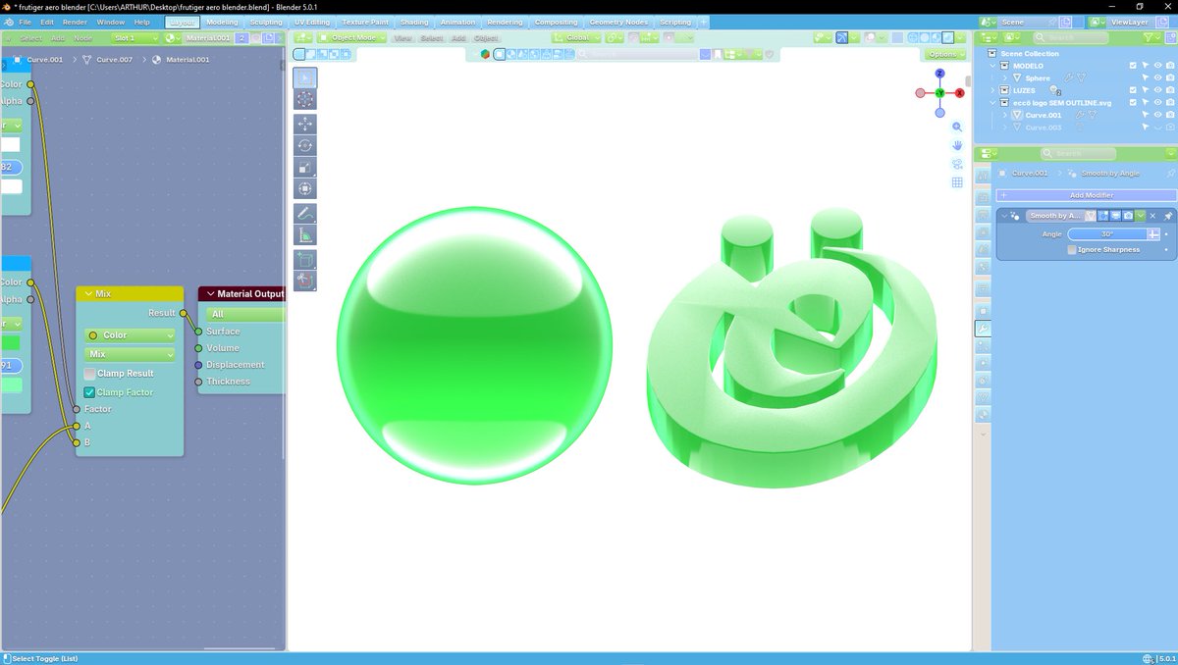This screenshot has width=1178, height=665.
Task: Toggle the viewport overlays button
Action: click(870, 37)
